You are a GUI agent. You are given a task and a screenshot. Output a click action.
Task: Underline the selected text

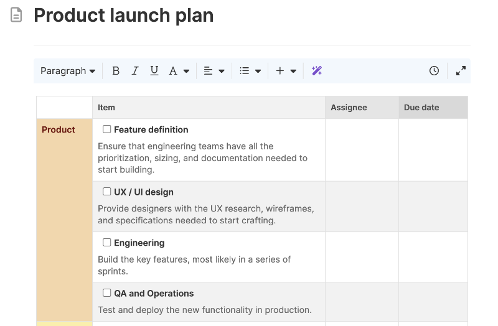154,71
